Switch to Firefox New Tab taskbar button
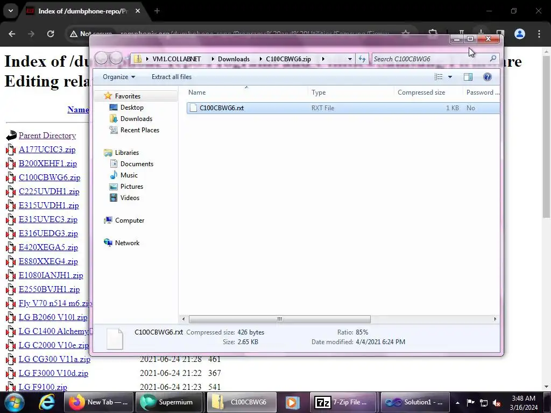The height and width of the screenshot is (413, 551). 99,402
